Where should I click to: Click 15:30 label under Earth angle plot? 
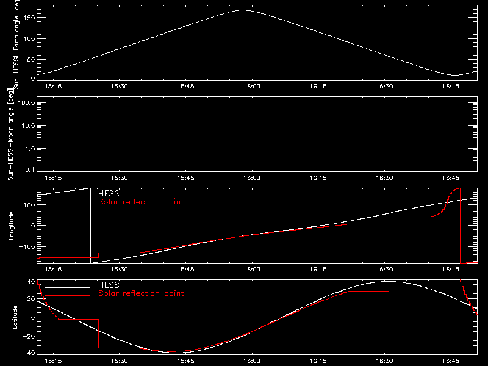pos(119,87)
